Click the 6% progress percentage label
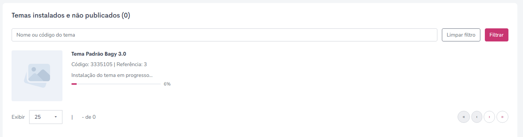523x137 pixels. tap(167, 84)
